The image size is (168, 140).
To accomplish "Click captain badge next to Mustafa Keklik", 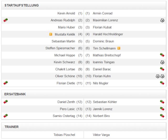I will coord(51,34).
